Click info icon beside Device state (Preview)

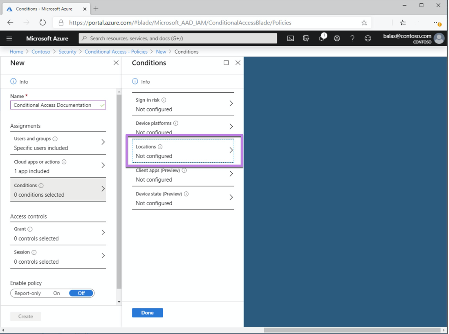[186, 194]
